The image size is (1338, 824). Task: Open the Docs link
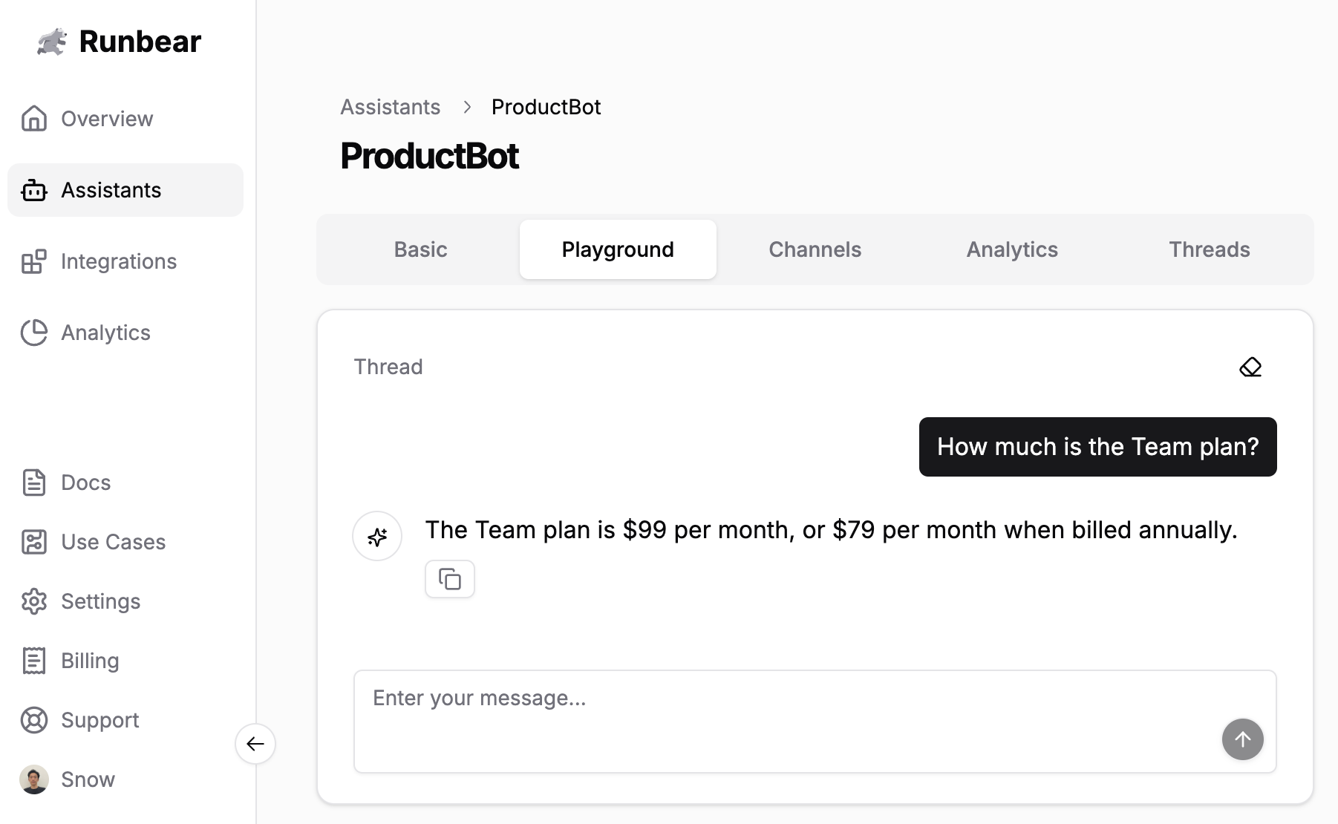85,483
